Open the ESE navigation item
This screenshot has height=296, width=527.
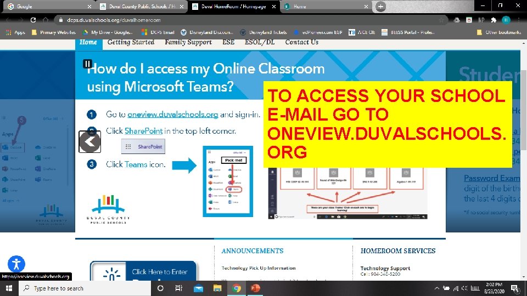pyautogui.click(x=228, y=42)
